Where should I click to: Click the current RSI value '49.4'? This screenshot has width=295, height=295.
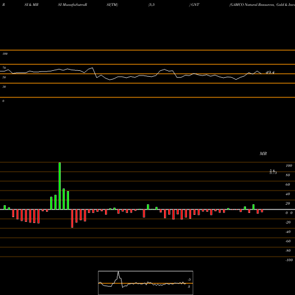[270, 73]
